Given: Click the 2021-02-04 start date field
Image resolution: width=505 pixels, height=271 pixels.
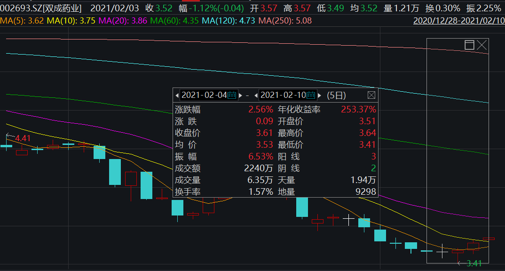Looking at the screenshot, I should [x=204, y=95].
